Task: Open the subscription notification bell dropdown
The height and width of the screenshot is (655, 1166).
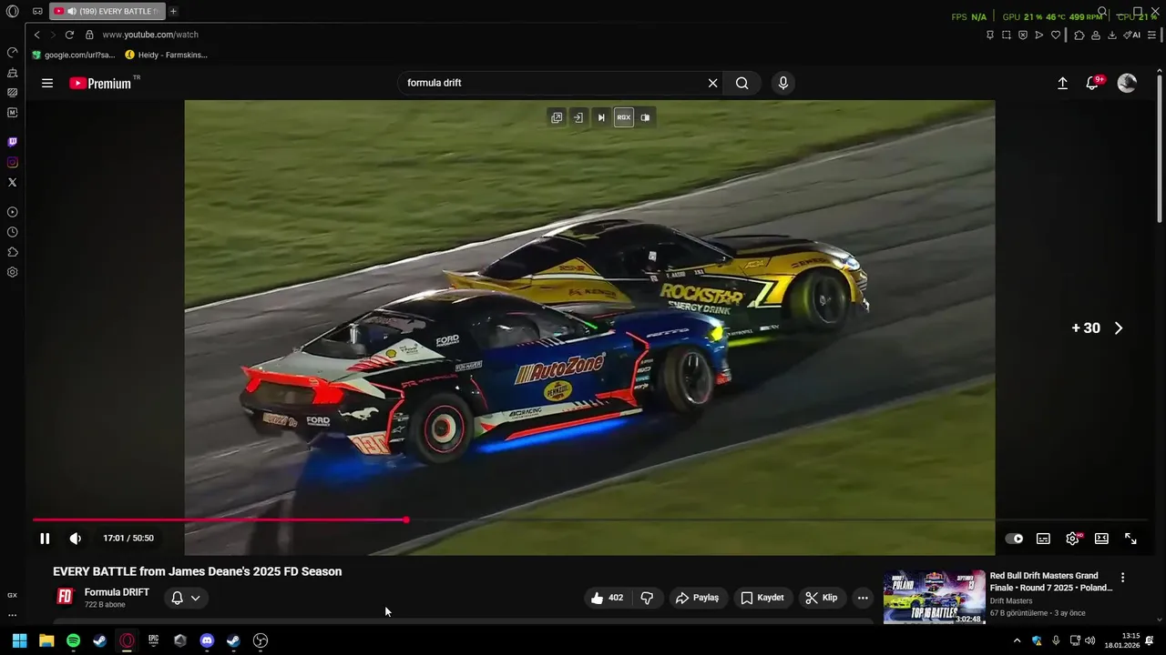Action: tap(186, 598)
